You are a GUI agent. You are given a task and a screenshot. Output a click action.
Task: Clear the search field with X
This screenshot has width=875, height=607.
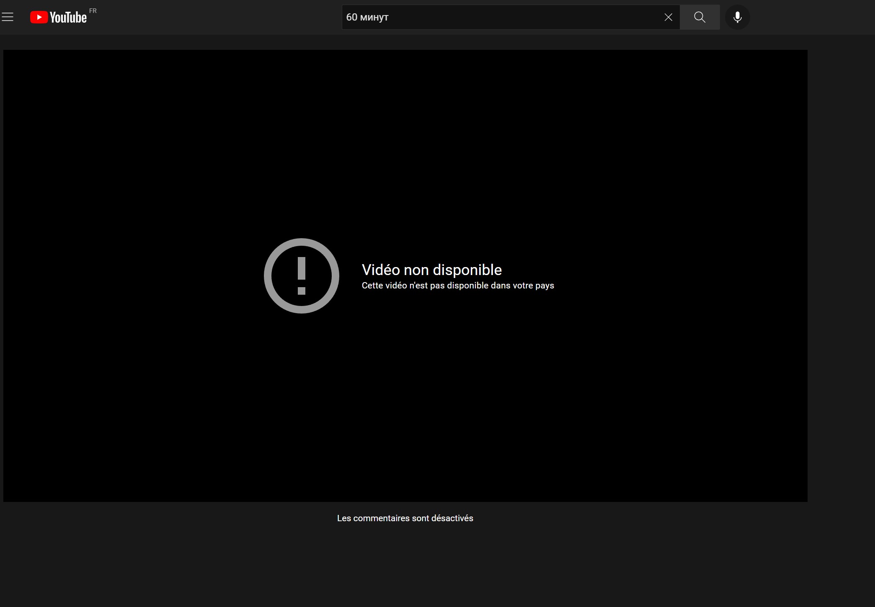[668, 17]
